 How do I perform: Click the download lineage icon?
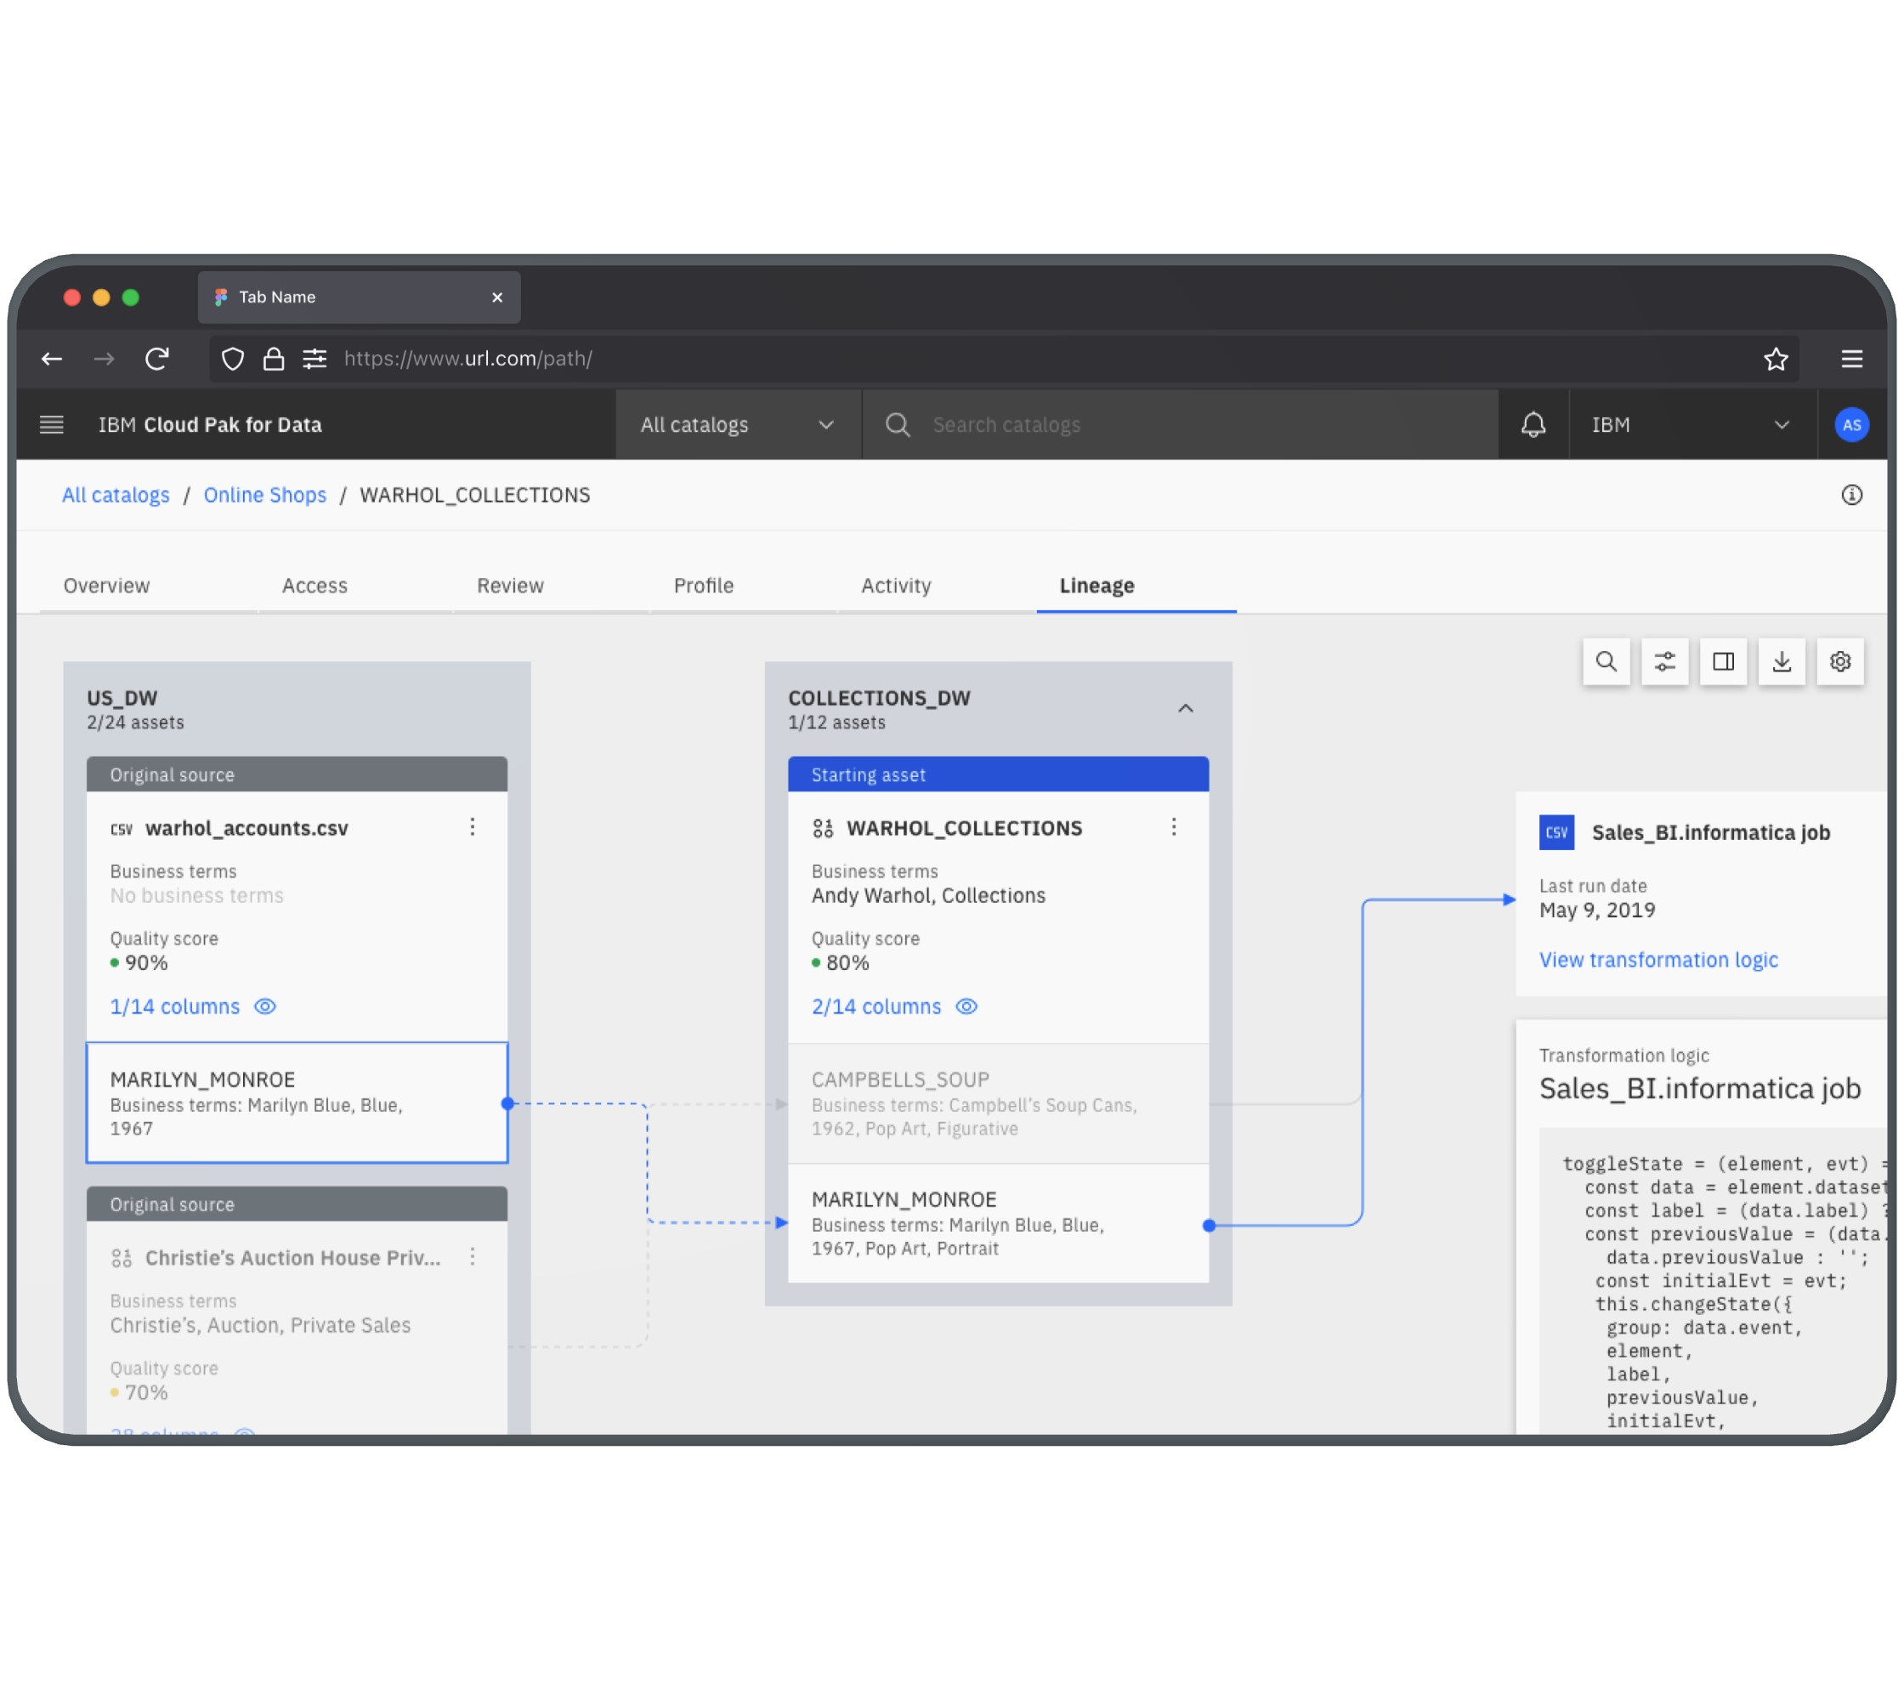[1782, 662]
